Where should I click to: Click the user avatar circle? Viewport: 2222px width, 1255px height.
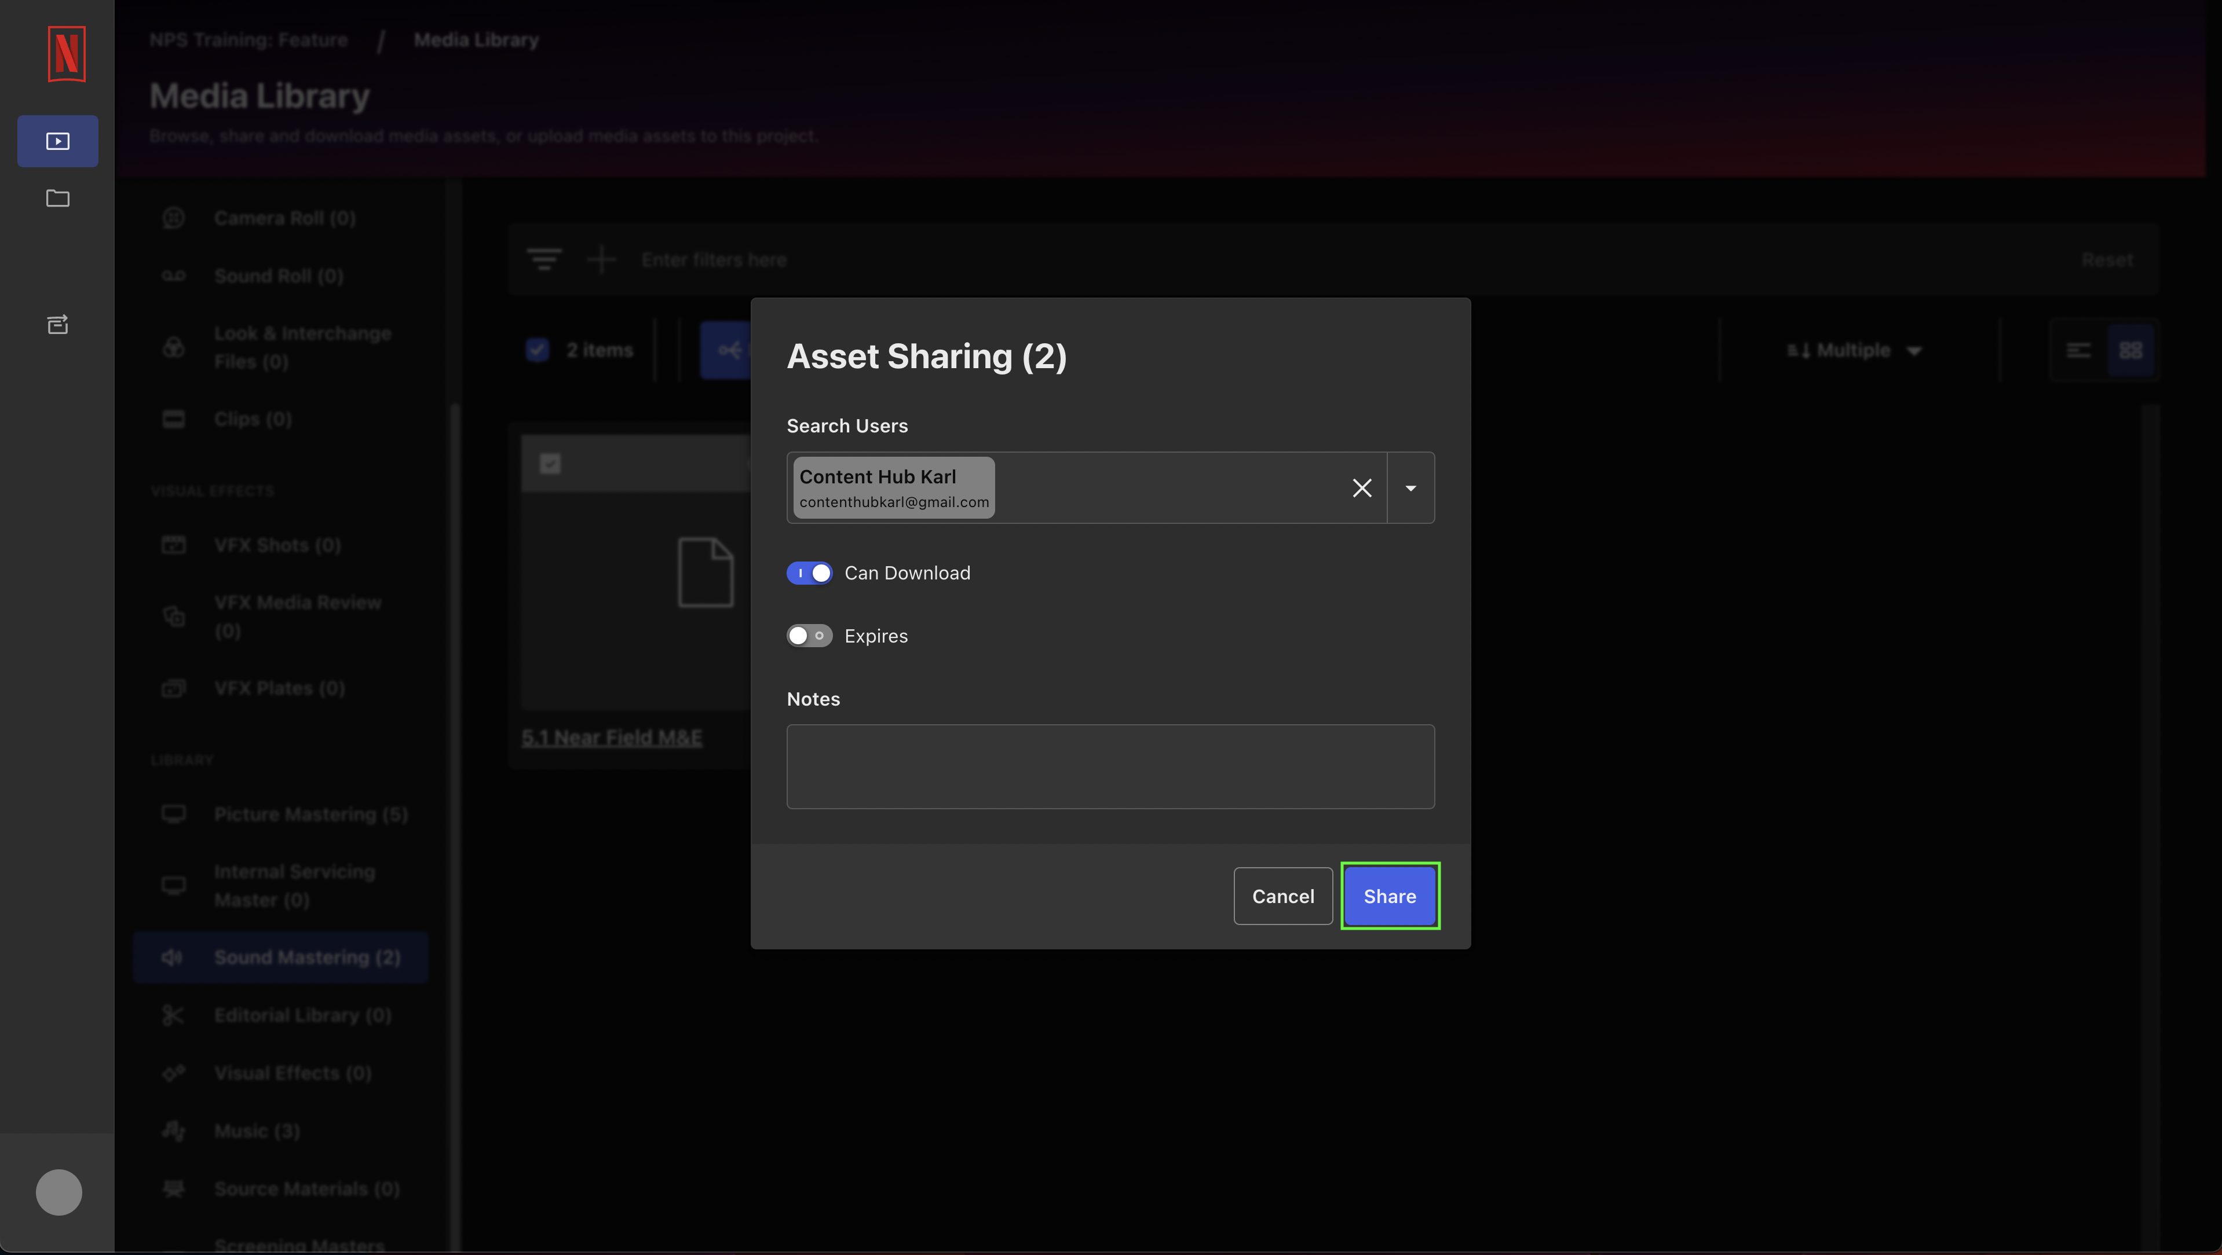pyautogui.click(x=59, y=1192)
